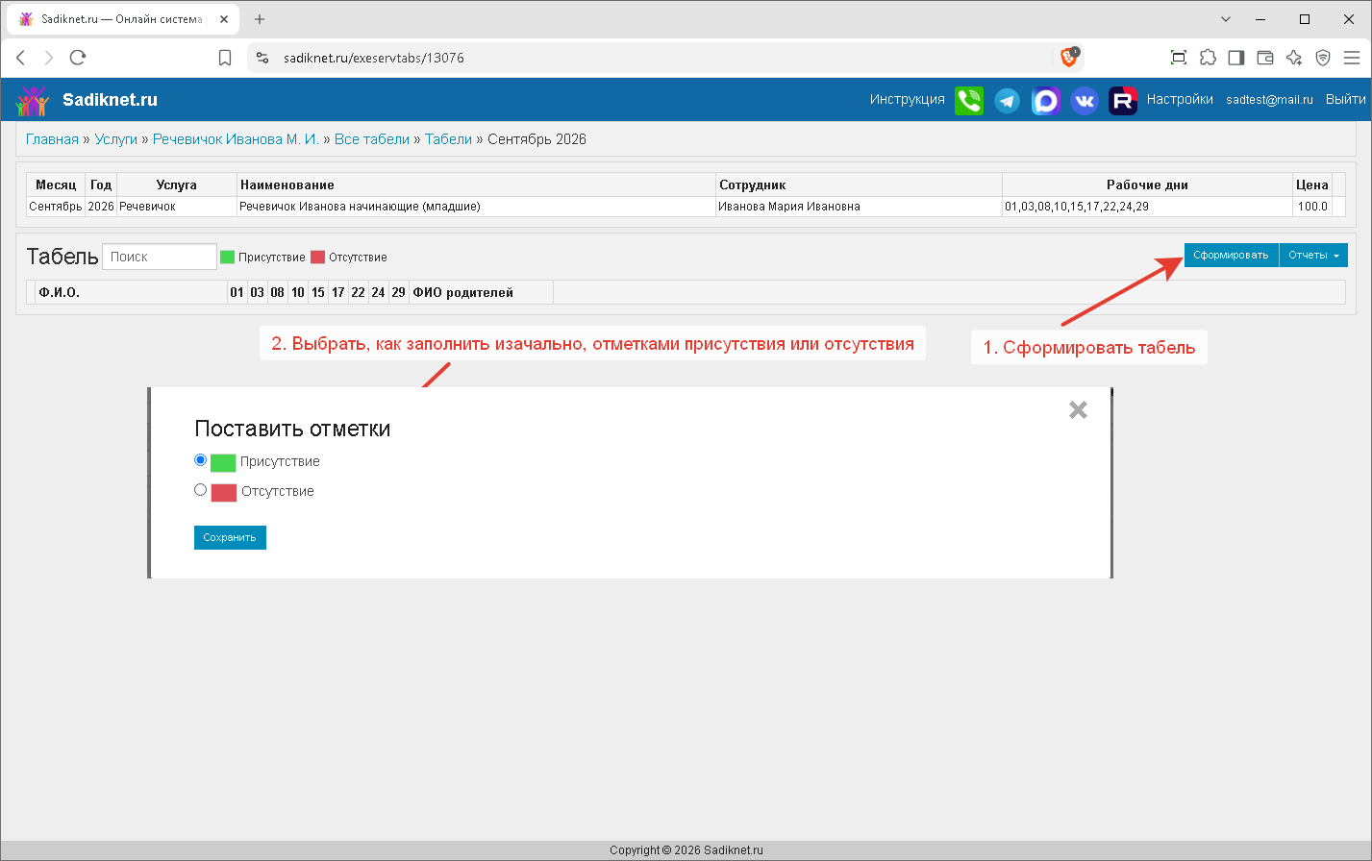Click the working days cell 01,03,08,10,15,17,22,24,29
This screenshot has height=861, width=1372.
[x=1147, y=207]
